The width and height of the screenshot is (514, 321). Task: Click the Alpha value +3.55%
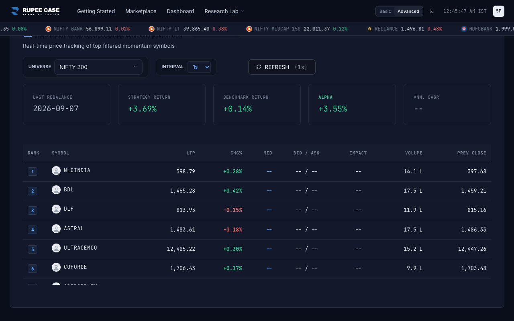coord(332,109)
